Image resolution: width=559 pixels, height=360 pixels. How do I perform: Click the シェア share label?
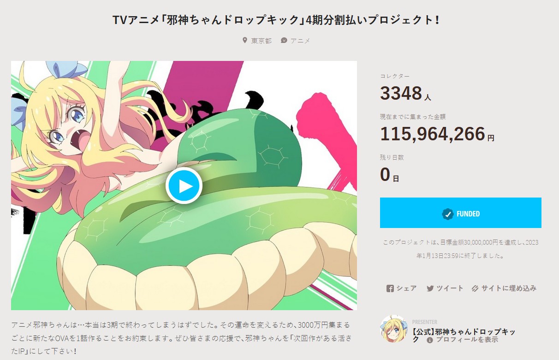point(406,288)
